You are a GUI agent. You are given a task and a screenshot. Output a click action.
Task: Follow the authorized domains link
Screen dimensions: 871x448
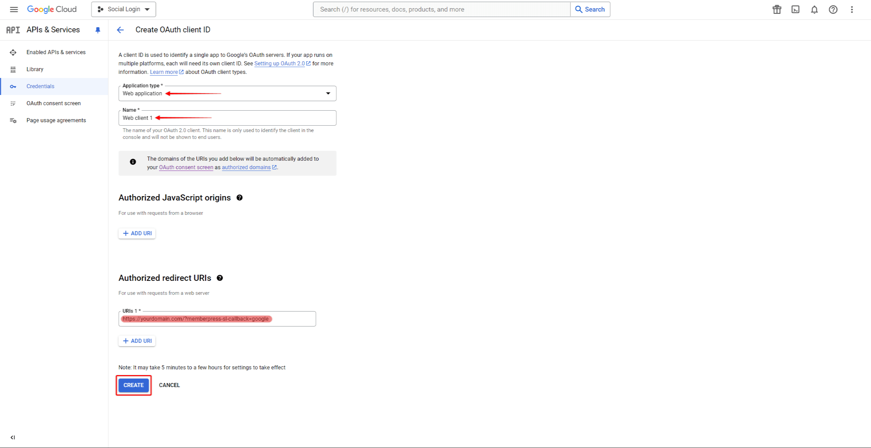(x=249, y=167)
